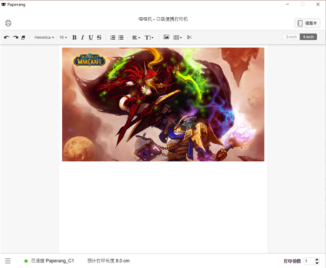The image size is (326, 268).
Task: Open the Helvetica font dropdown
Action: click(44, 37)
